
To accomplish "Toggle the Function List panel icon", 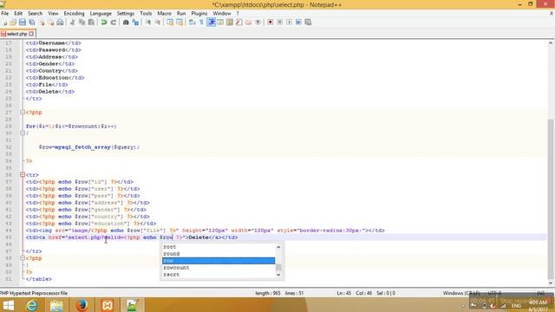I will click(239, 23).
